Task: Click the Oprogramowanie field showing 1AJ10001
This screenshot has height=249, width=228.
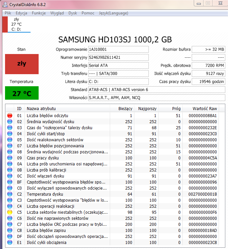Action: [x=119, y=49]
